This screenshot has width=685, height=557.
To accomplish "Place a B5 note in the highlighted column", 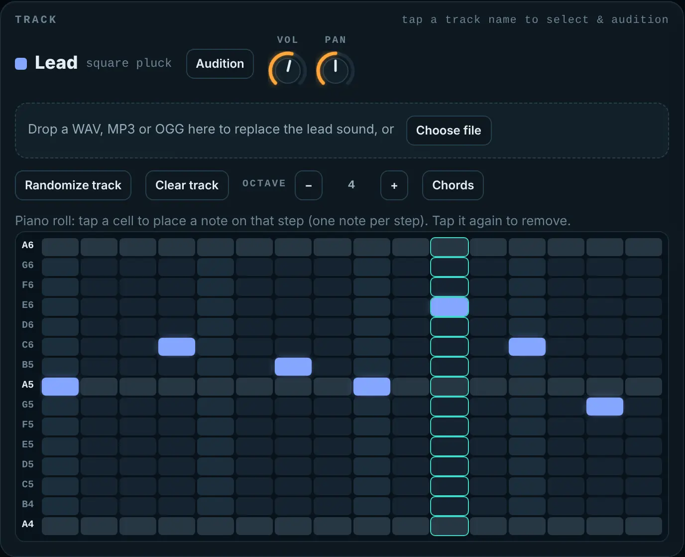I will (450, 367).
